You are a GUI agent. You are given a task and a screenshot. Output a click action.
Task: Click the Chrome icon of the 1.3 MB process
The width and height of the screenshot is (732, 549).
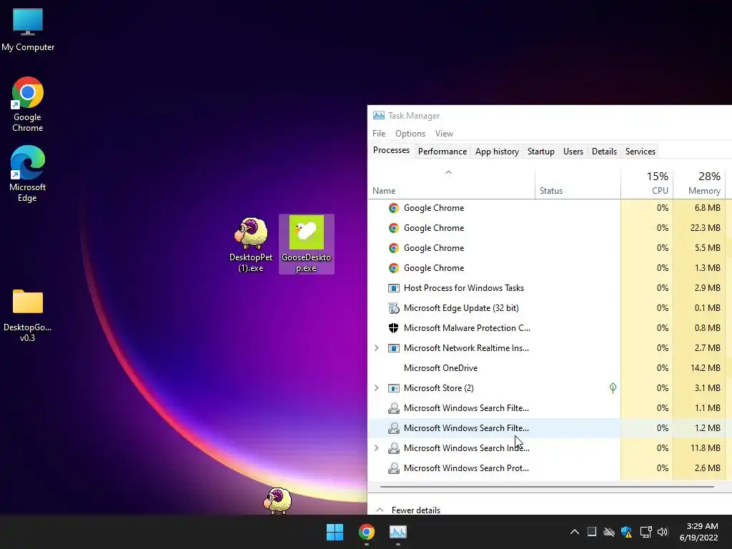pos(394,269)
